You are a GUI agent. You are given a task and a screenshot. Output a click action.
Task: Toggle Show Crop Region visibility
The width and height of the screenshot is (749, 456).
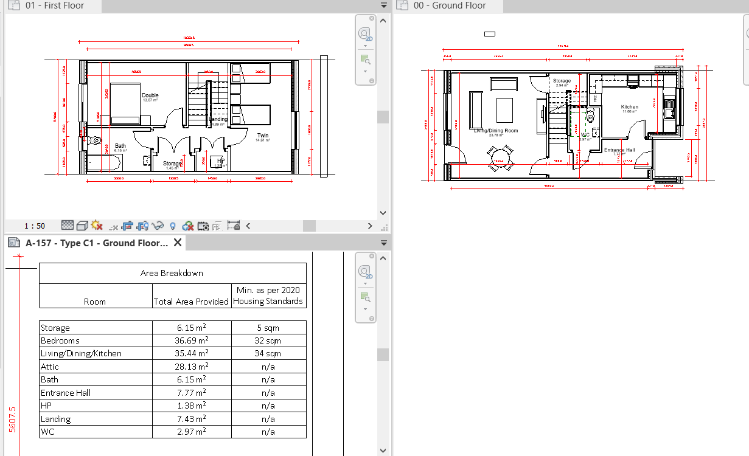click(142, 226)
